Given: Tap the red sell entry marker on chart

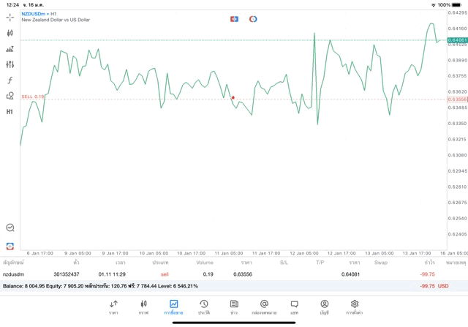Looking at the screenshot, I should coord(233,97).
